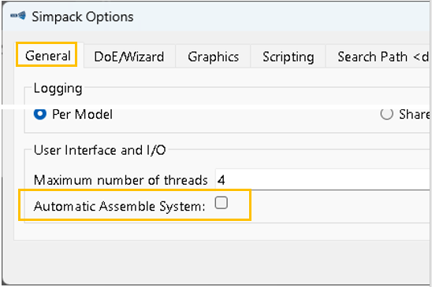Click into the Maximum number of threads field
432x287 pixels.
coord(324,180)
